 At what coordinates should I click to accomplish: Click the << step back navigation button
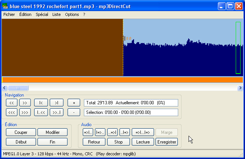pyautogui.click(x=12, y=103)
